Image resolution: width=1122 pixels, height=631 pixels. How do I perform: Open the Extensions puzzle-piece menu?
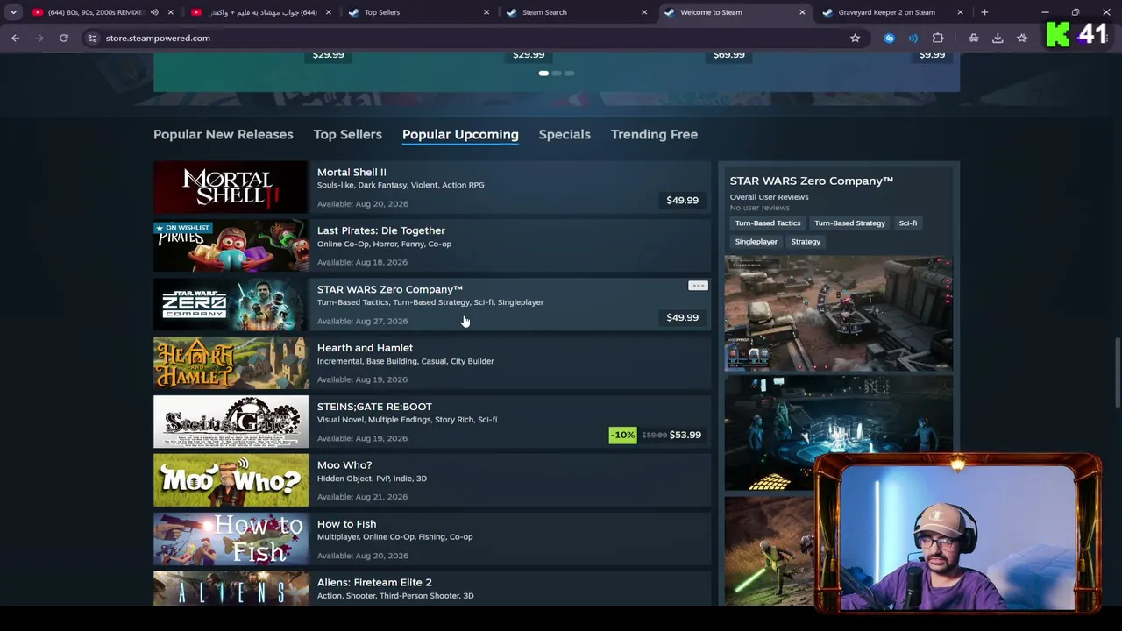[938, 38]
